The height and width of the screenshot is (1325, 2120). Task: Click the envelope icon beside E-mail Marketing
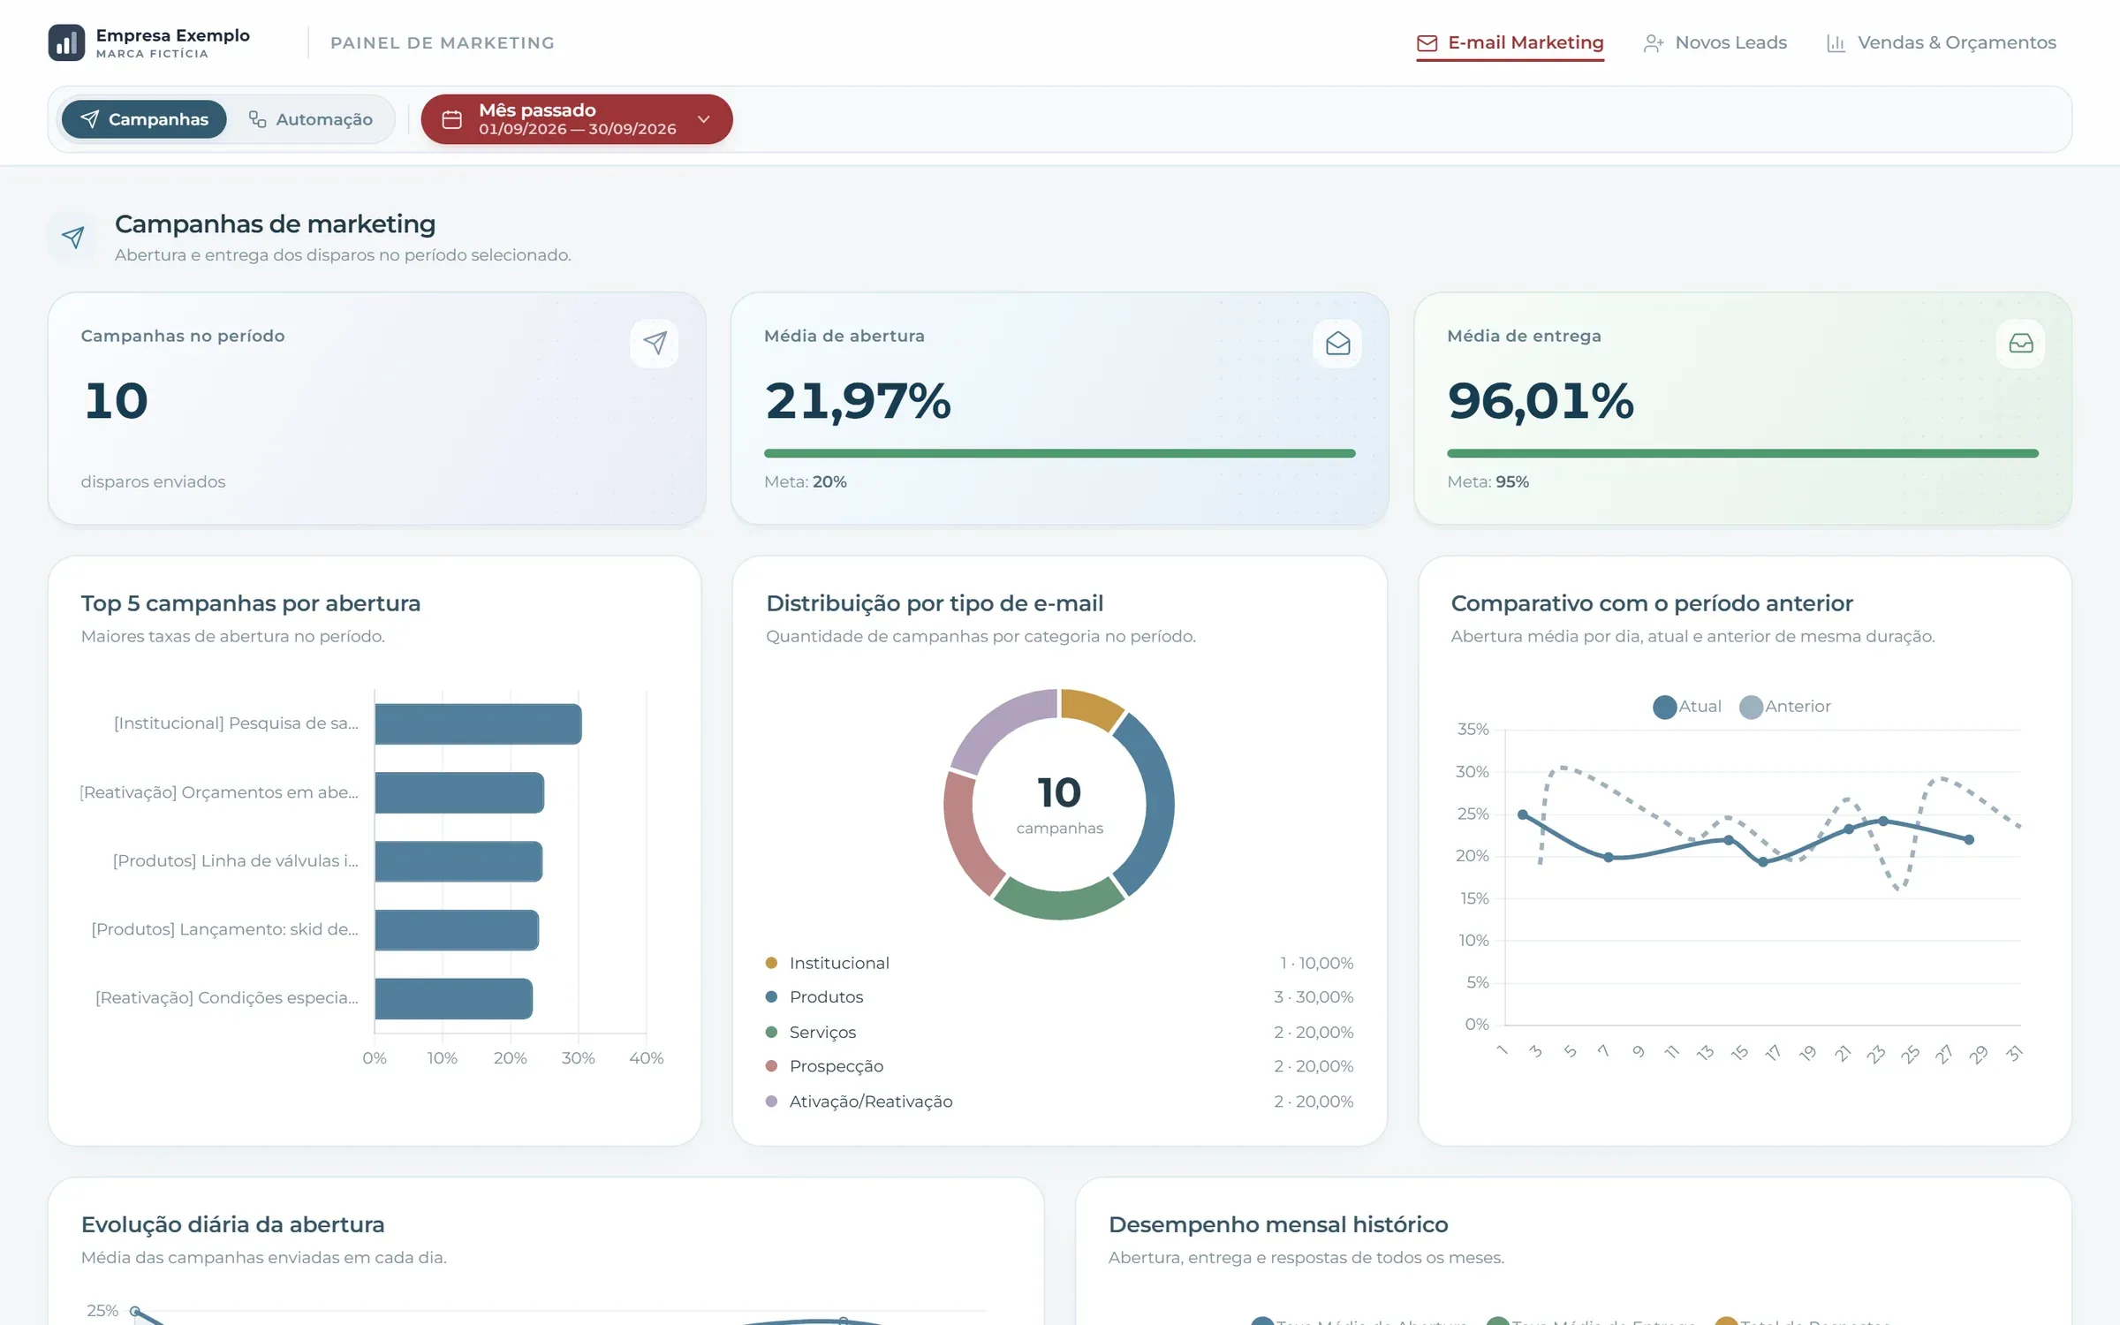click(1427, 43)
